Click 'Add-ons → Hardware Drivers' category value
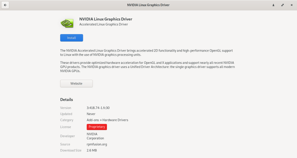The height and width of the screenshot is (158, 297). click(107, 120)
